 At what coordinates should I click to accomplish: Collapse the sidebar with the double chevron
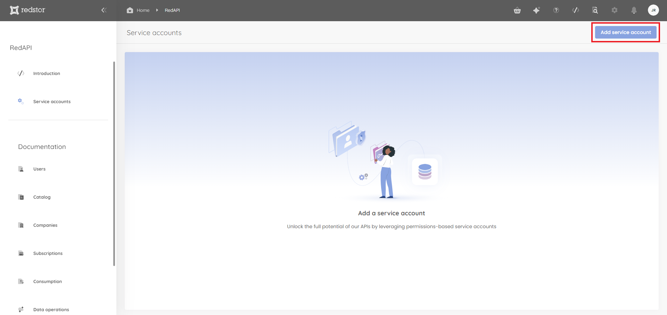tap(104, 10)
